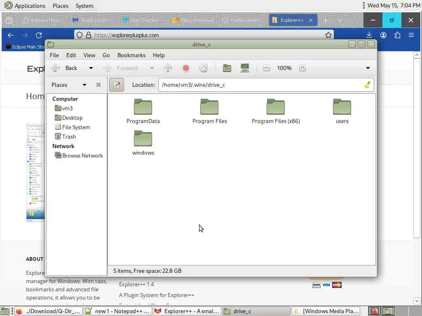Bookmark the page with the star icon
Image resolution: width=422 pixels, height=316 pixels.
[x=328, y=35]
